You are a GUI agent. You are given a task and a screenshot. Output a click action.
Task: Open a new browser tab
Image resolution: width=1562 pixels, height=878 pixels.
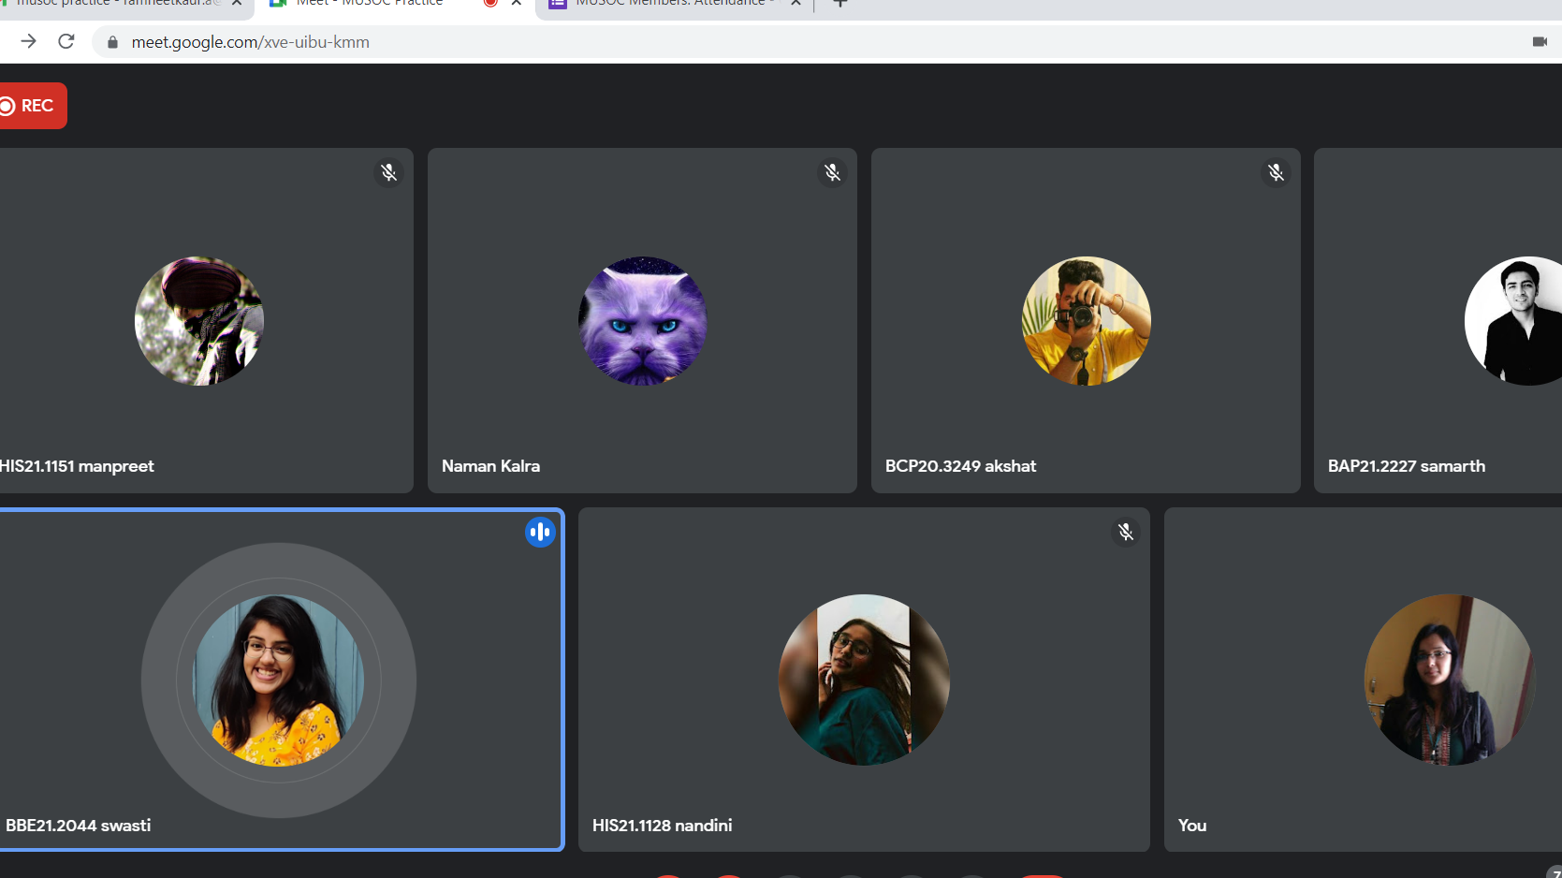click(840, 4)
